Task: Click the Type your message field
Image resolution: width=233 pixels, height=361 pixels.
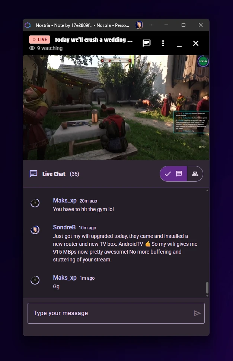Action: pos(116,313)
